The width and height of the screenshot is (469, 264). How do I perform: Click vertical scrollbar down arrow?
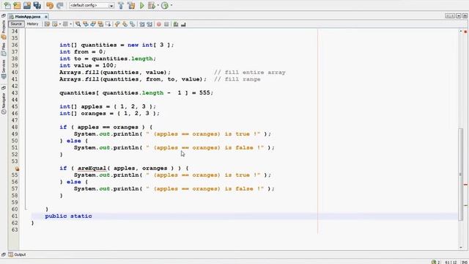(x=461, y=247)
